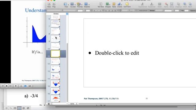Toggle loop mode in the background player
Viewport: 196px width, 110px height.
[x=25, y=86]
